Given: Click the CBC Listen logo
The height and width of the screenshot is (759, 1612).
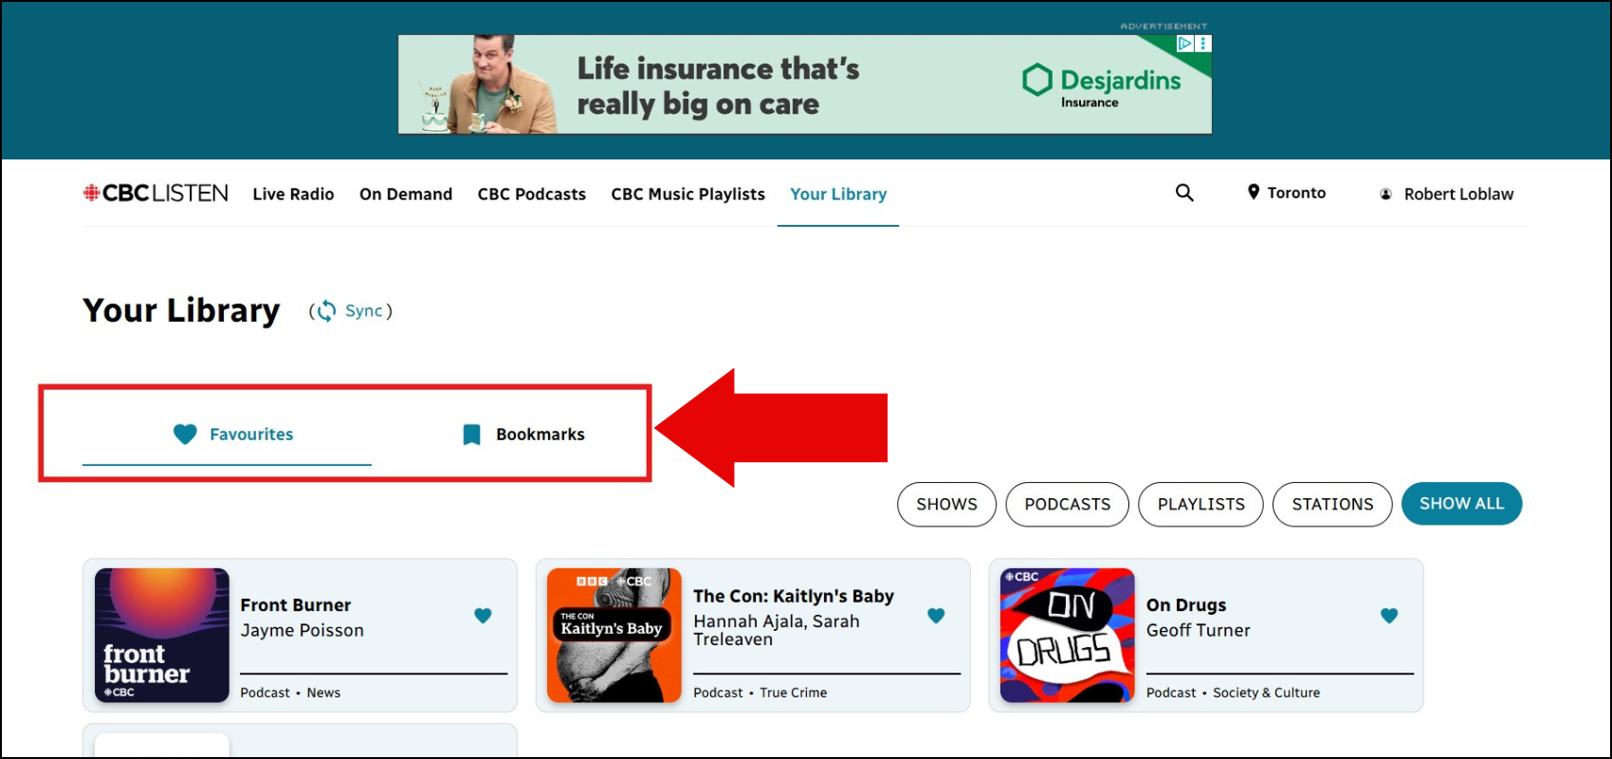Looking at the screenshot, I should [156, 194].
